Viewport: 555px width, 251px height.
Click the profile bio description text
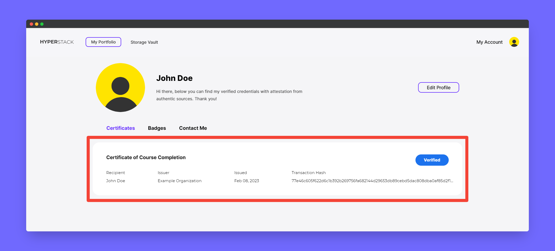[x=229, y=95]
